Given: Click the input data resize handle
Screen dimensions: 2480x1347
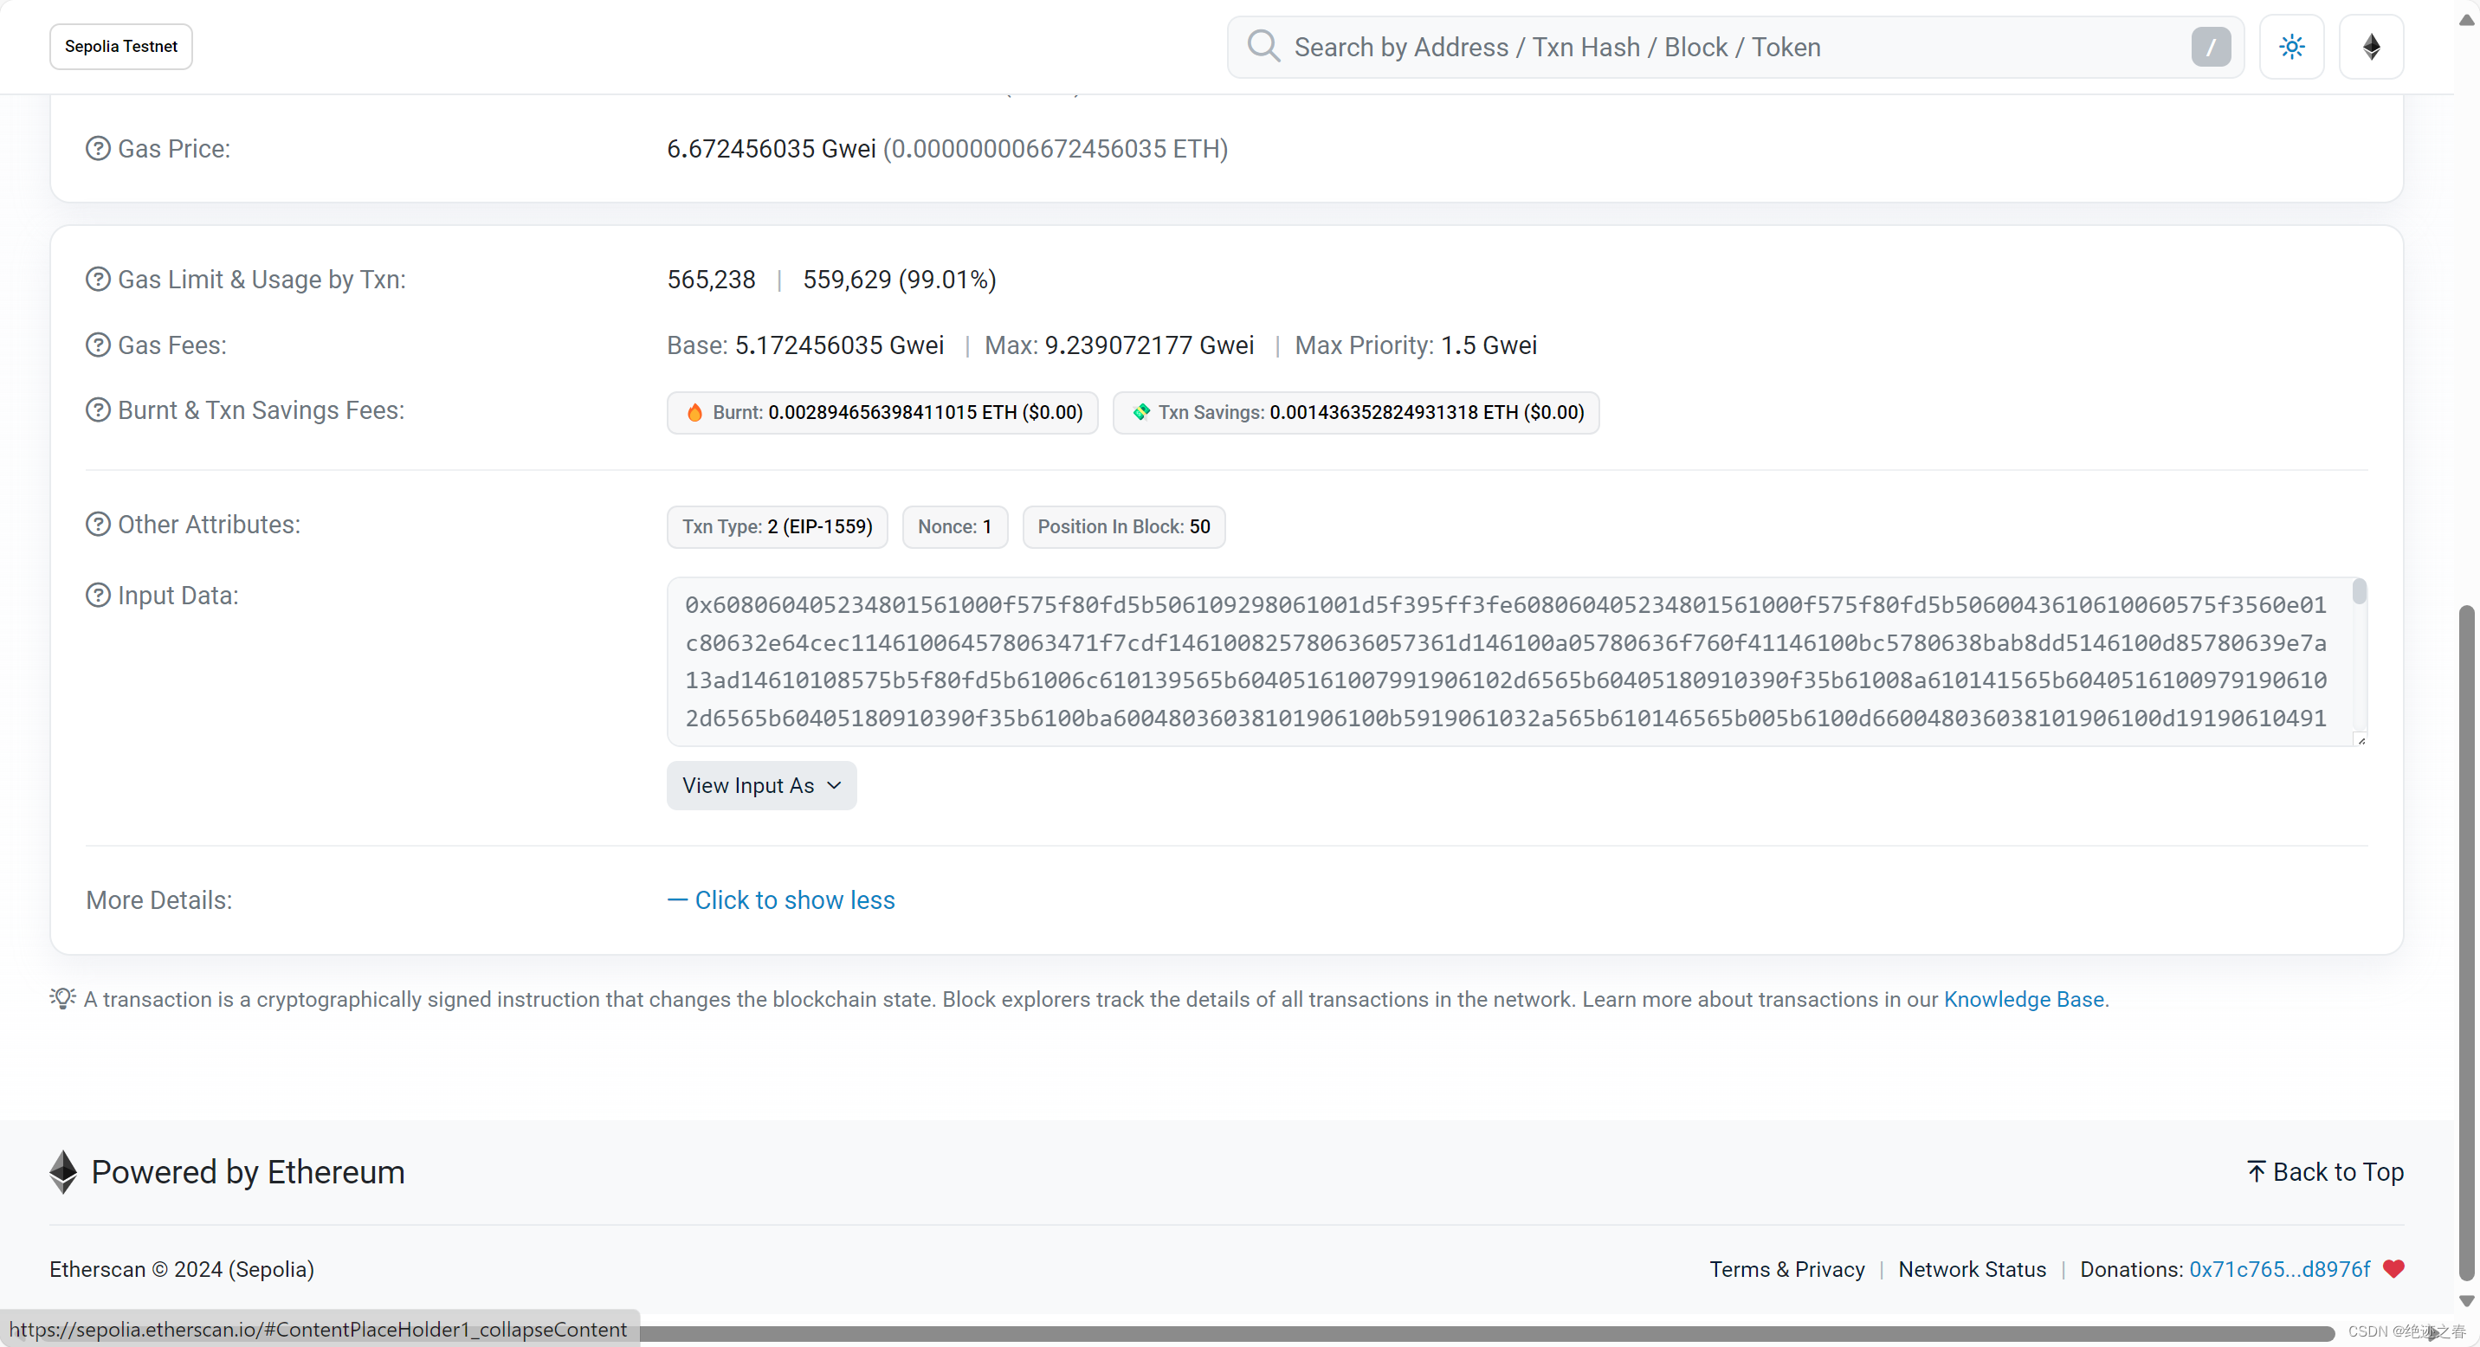Looking at the screenshot, I should click(x=2361, y=740).
